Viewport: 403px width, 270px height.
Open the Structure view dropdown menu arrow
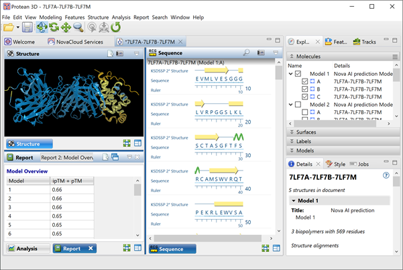tap(137, 54)
